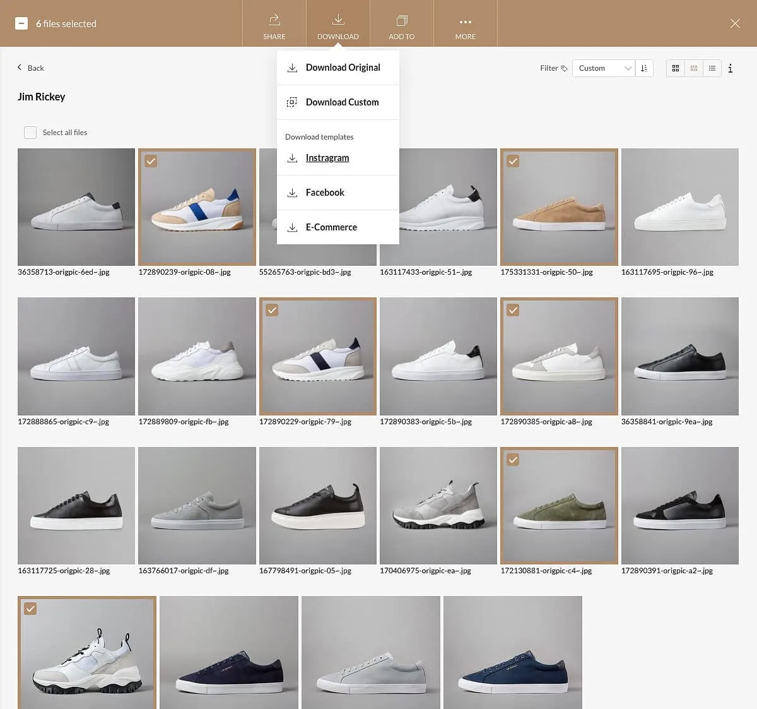The image size is (757, 709).
Task: Click filename 55265763-origpic-bd3~.jpg
Action: pos(305,272)
